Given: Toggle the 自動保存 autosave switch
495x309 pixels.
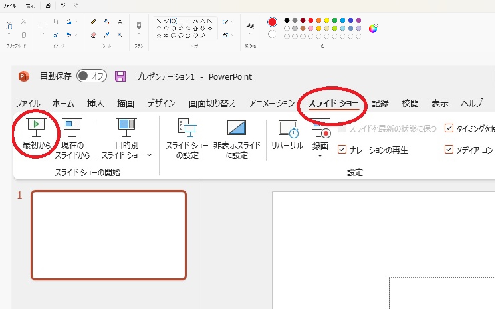Looking at the screenshot, I should click(92, 76).
